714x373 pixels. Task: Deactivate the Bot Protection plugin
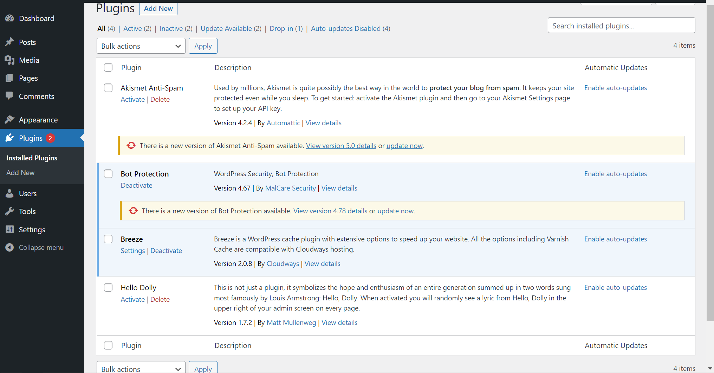pyautogui.click(x=137, y=185)
